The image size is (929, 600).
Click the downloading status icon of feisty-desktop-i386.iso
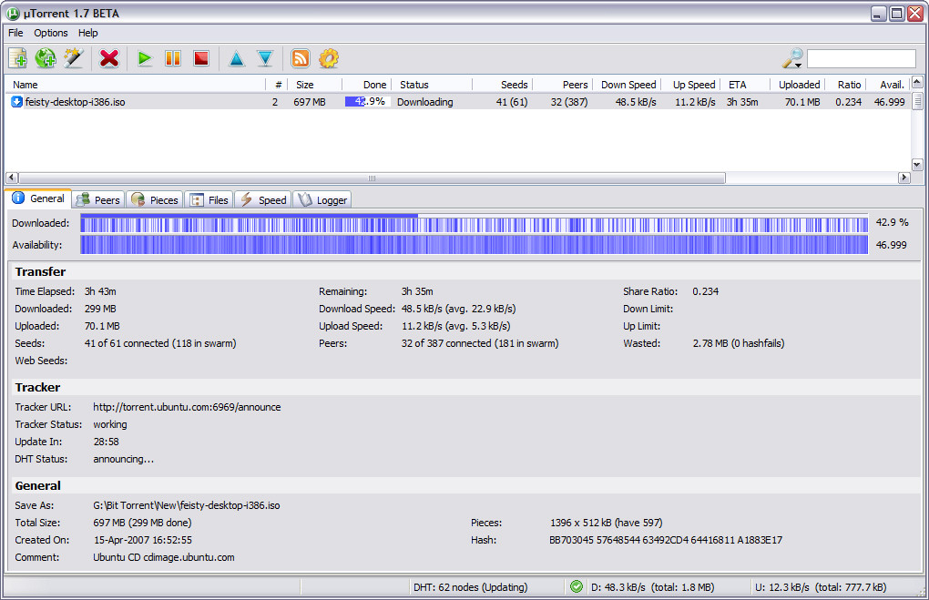16,102
